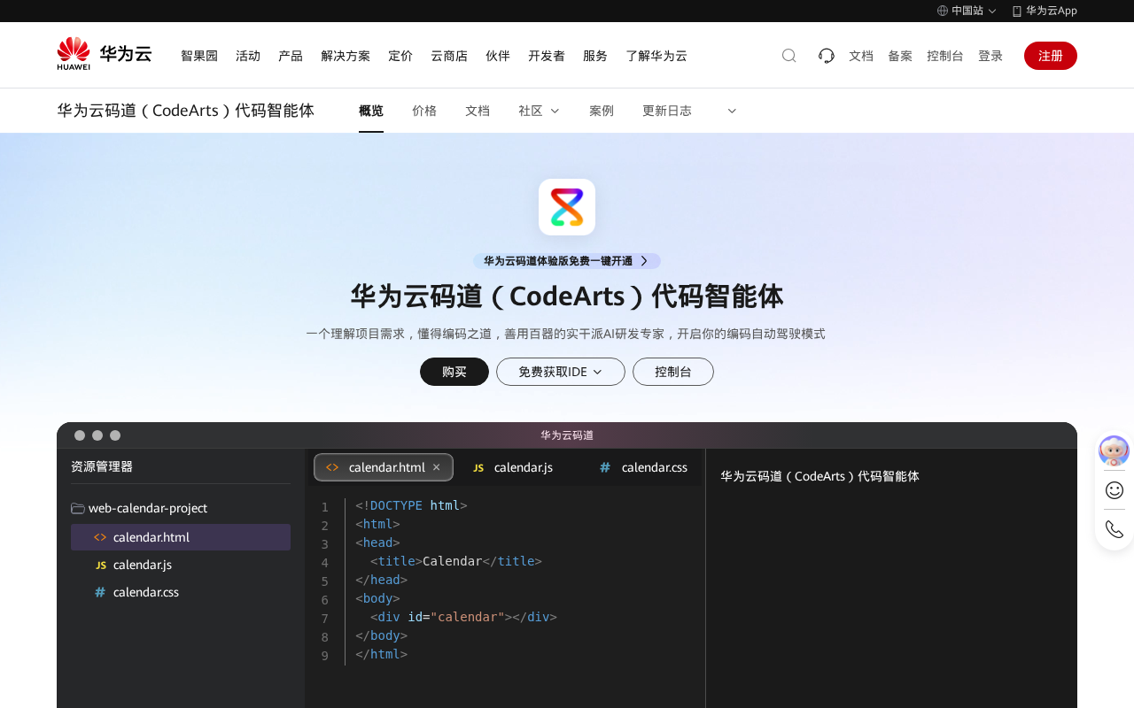Click the HTML icon beside calendar.html in explorer
This screenshot has width=1134, height=708.
tap(100, 537)
